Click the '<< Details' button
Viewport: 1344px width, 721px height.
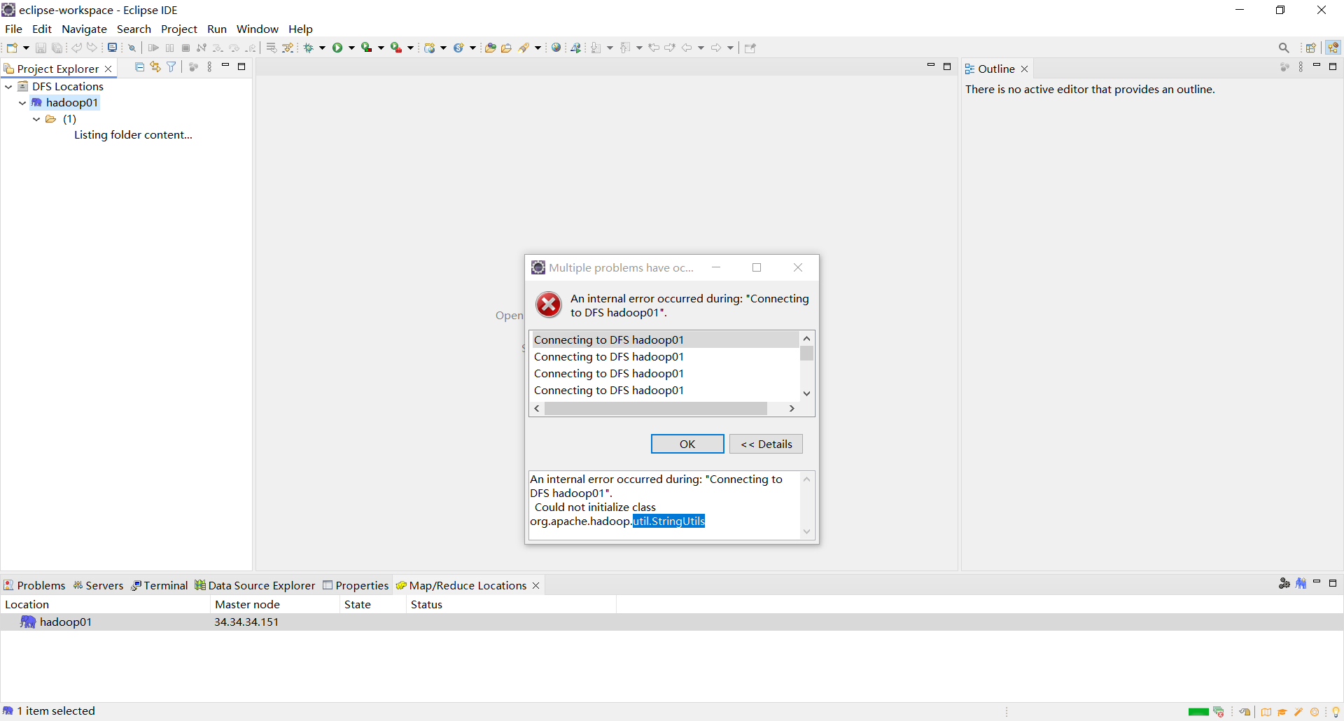(766, 444)
